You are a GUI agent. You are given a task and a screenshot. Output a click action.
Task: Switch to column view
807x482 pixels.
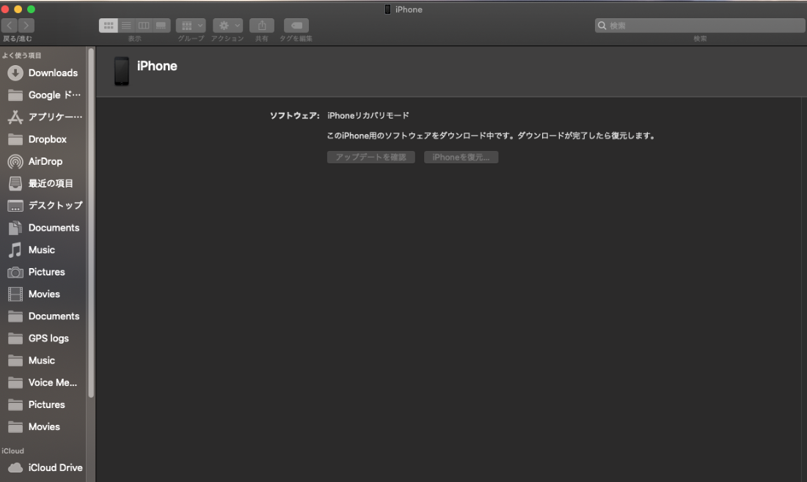[144, 25]
